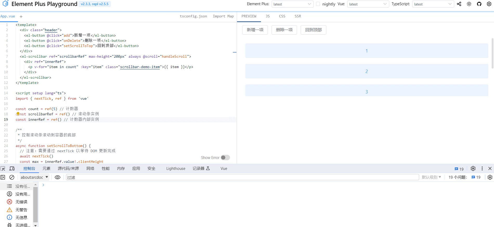The height and width of the screenshot is (227, 494).
Task: Toggle the console sidebar icon
Action: pos(3,177)
